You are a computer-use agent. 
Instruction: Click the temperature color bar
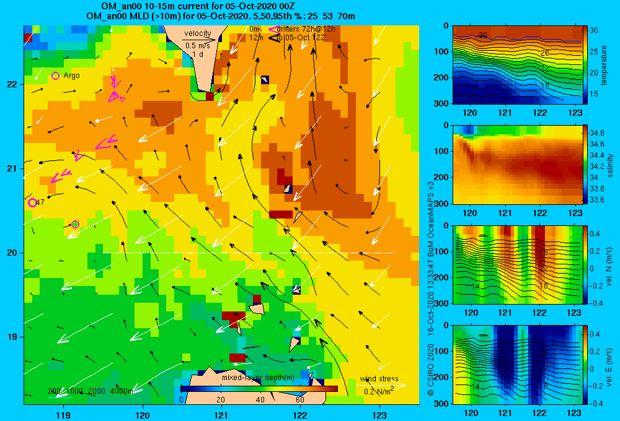click(x=585, y=65)
